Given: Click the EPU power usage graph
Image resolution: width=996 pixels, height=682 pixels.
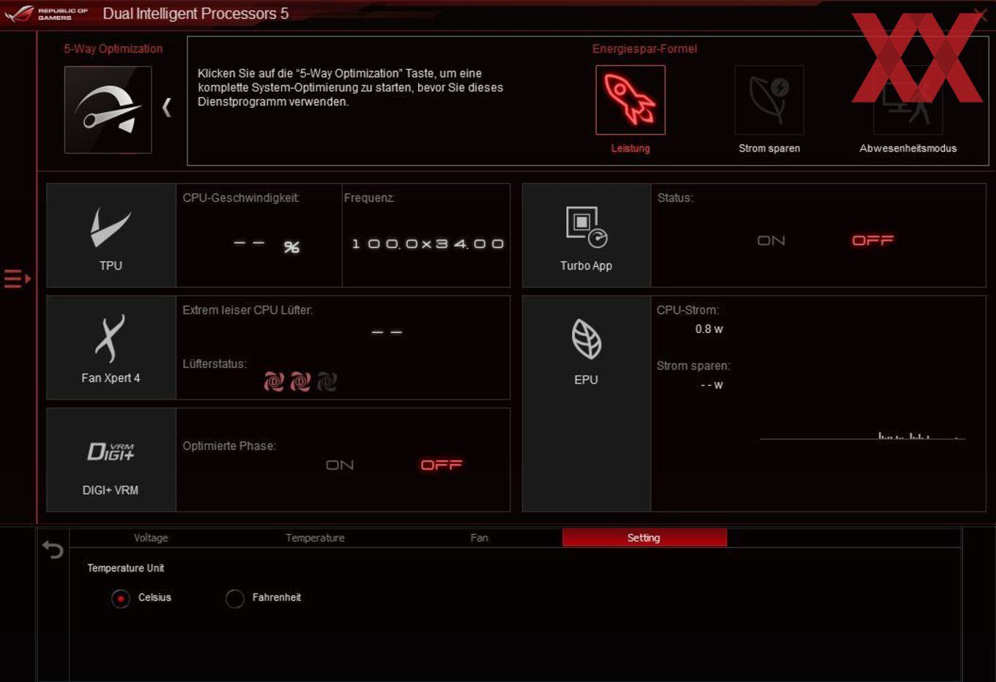Looking at the screenshot, I should pos(863,435).
